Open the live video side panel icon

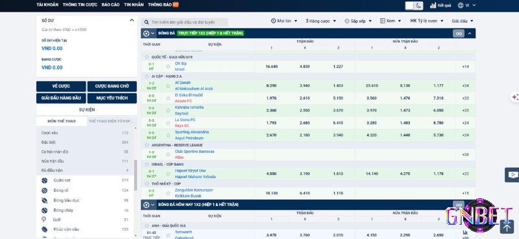(x=512, y=175)
